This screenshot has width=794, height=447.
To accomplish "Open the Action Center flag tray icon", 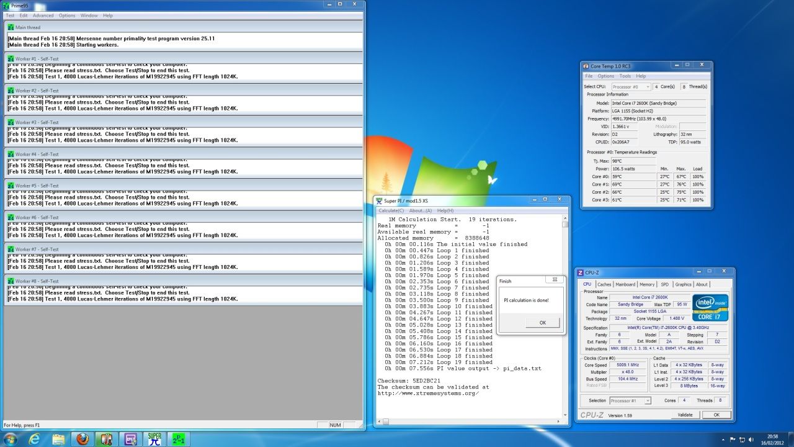I will pyautogui.click(x=734, y=439).
